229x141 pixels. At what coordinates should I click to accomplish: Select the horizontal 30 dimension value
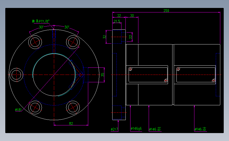tap(132, 16)
